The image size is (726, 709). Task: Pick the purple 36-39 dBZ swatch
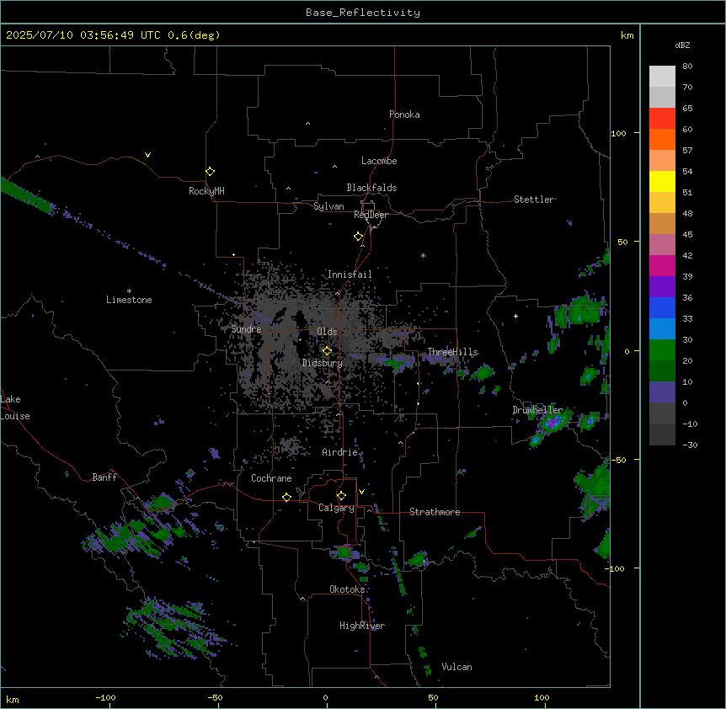(662, 286)
